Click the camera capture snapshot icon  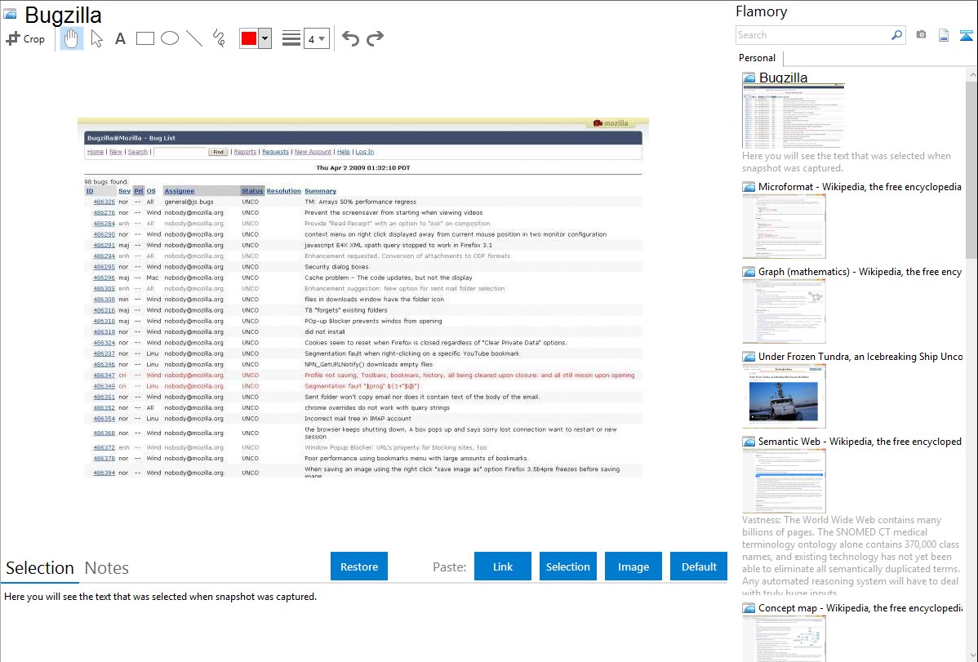pyautogui.click(x=921, y=35)
